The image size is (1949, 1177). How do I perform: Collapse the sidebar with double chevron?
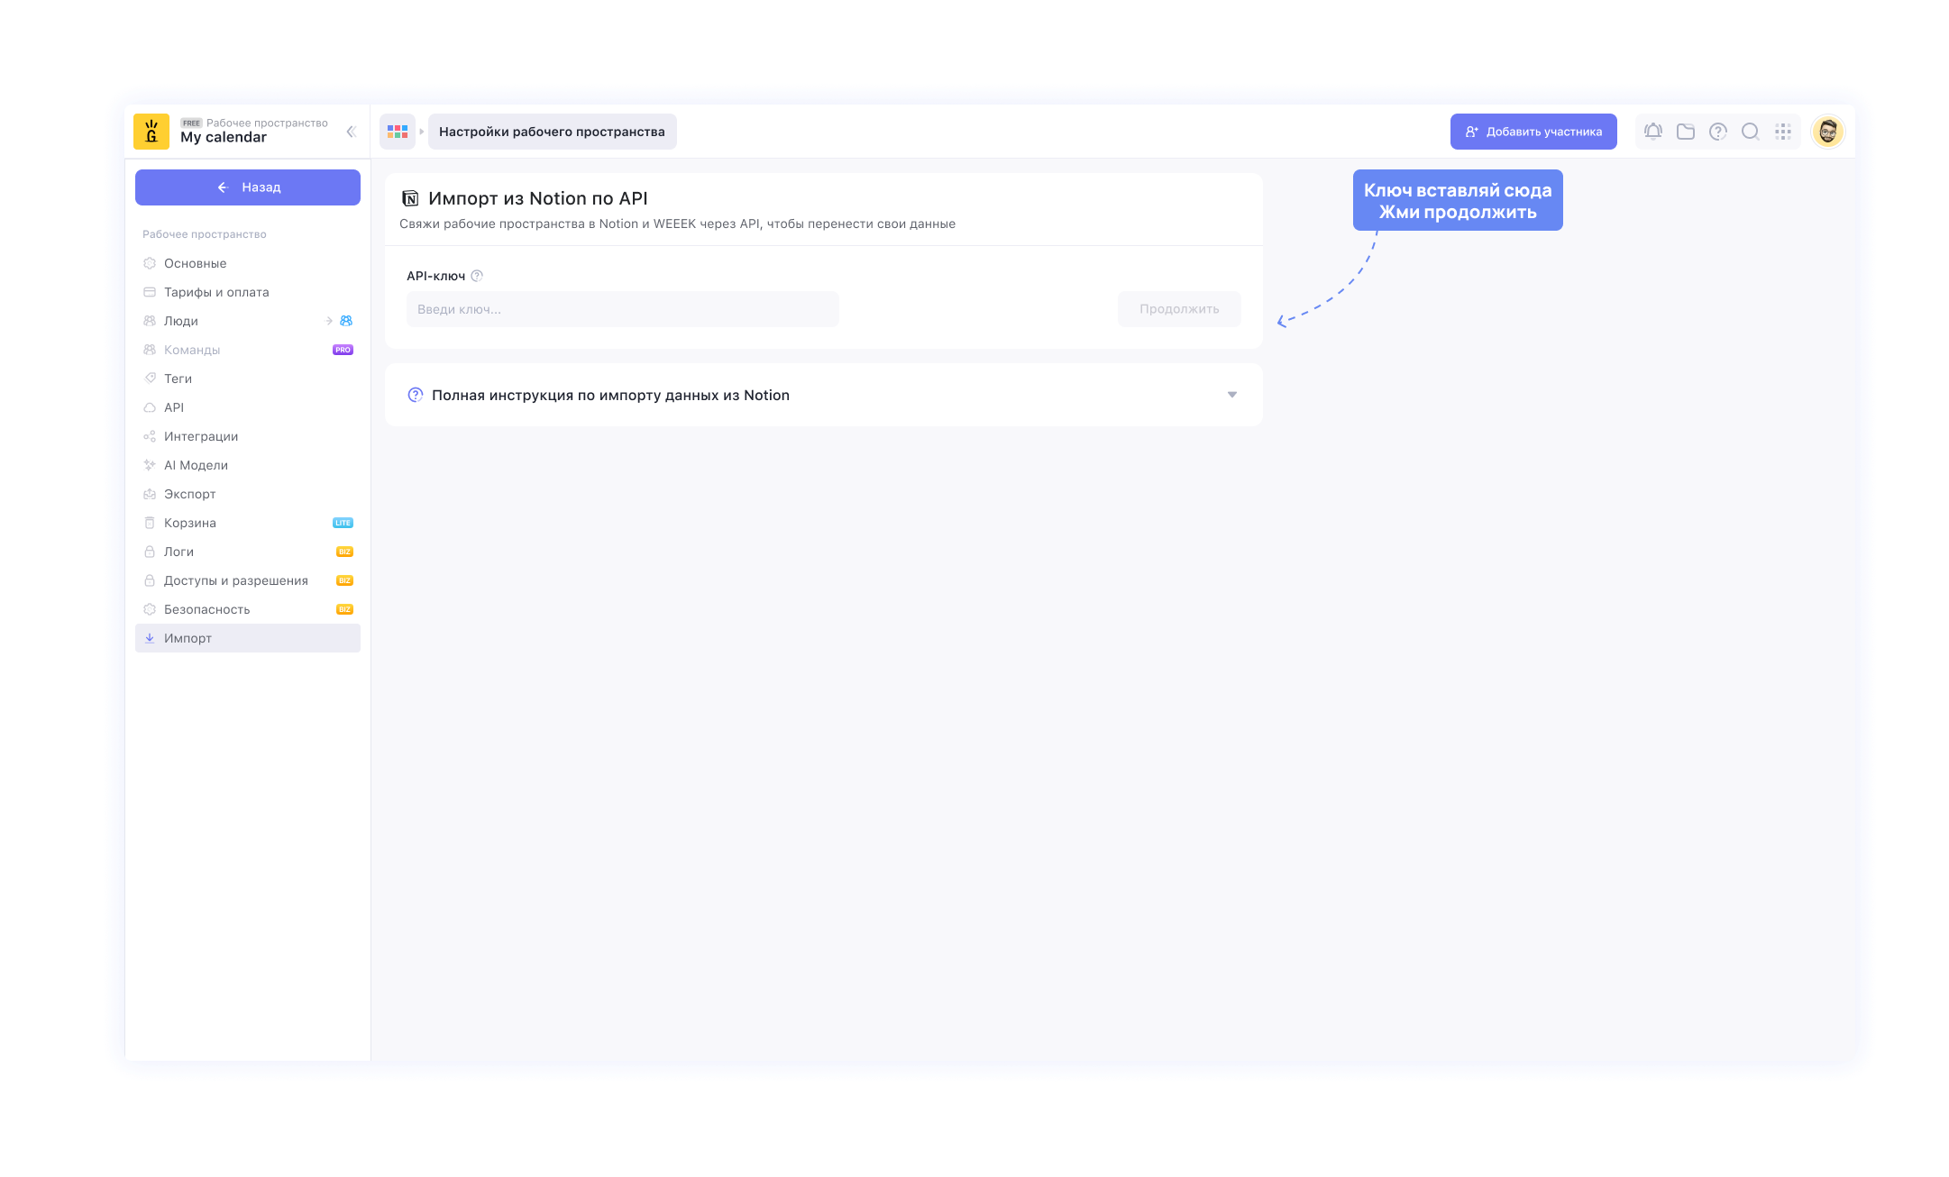(351, 132)
